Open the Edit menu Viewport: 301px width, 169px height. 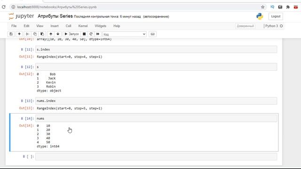click(26, 26)
